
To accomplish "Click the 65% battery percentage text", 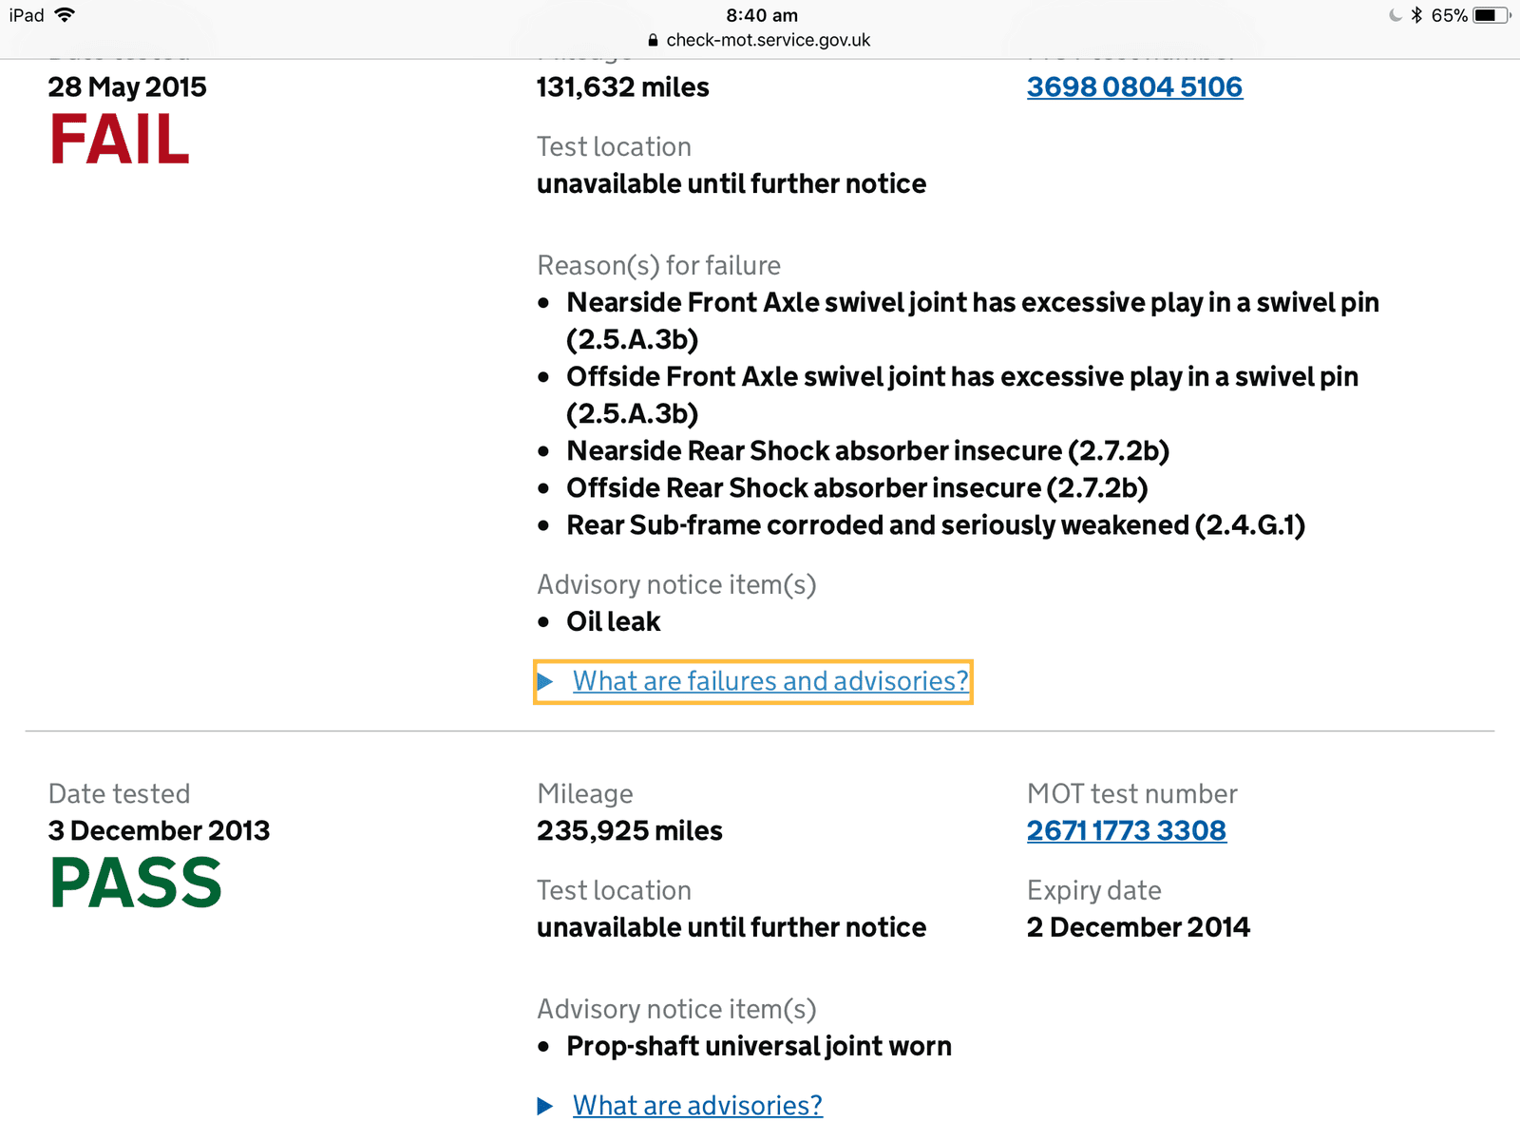I will click(x=1450, y=15).
